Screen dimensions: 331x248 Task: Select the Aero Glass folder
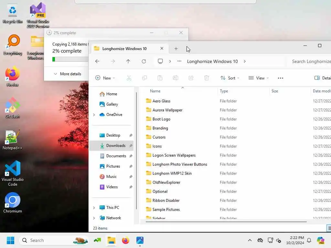click(x=161, y=101)
